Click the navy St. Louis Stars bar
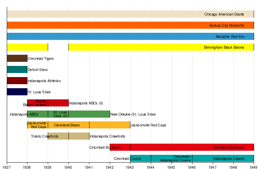The width and height of the screenshot is (271, 169). [17, 92]
